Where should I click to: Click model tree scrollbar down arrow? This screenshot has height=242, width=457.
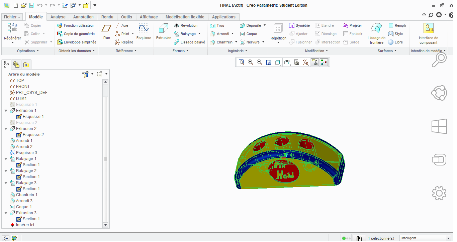click(x=106, y=225)
